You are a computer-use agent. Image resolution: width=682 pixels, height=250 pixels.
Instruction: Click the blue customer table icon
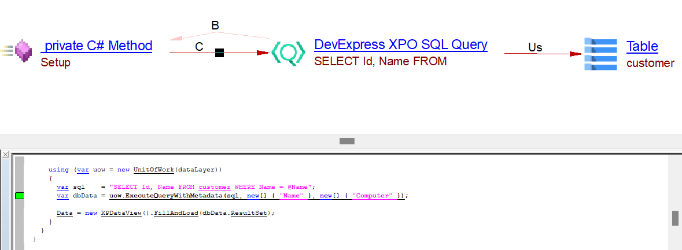(x=601, y=54)
